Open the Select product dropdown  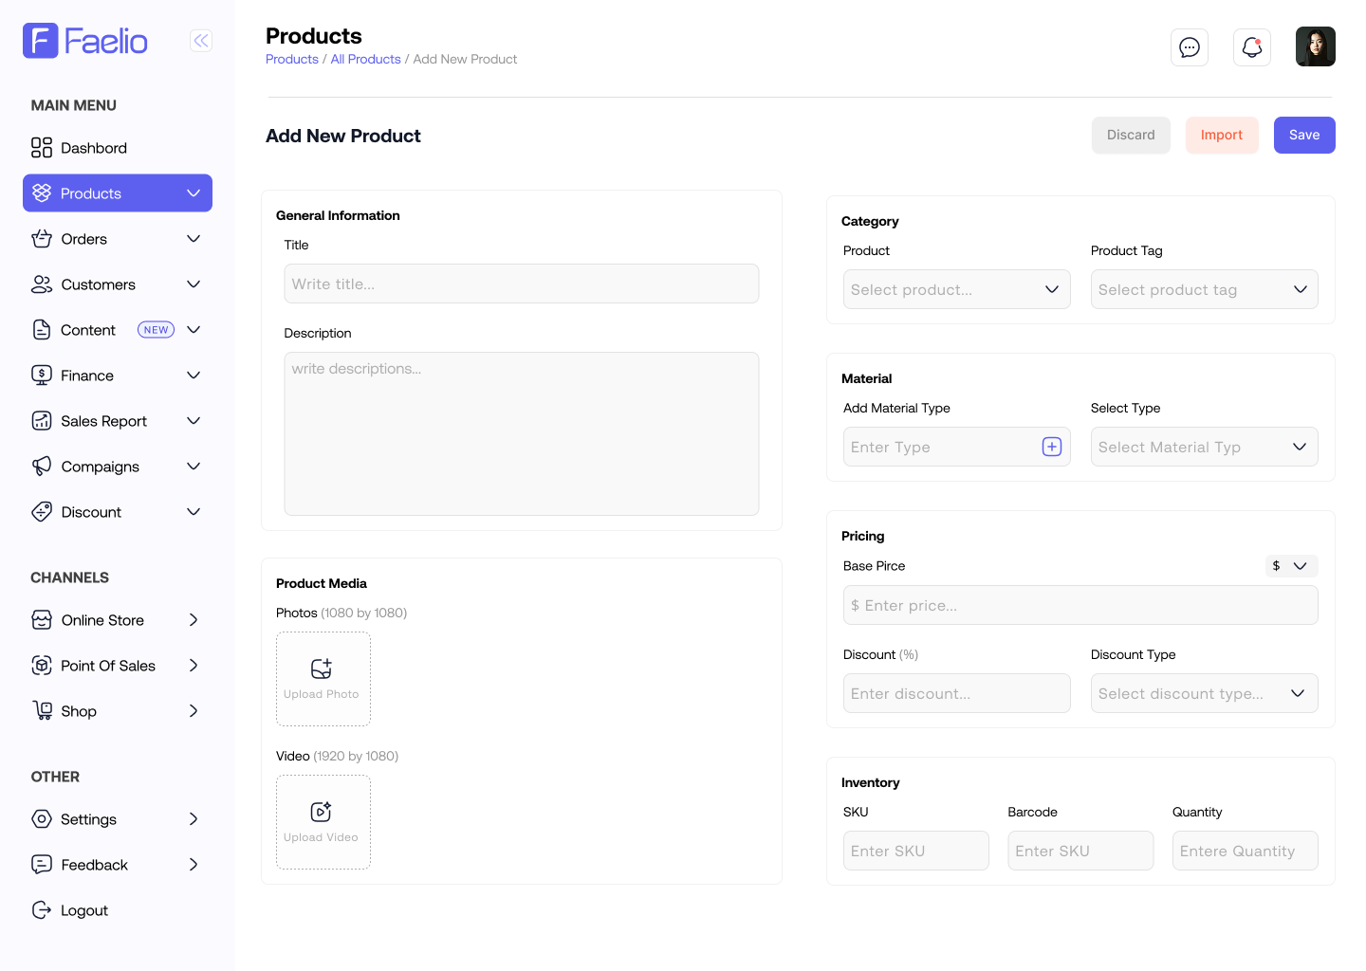pyautogui.click(x=956, y=289)
